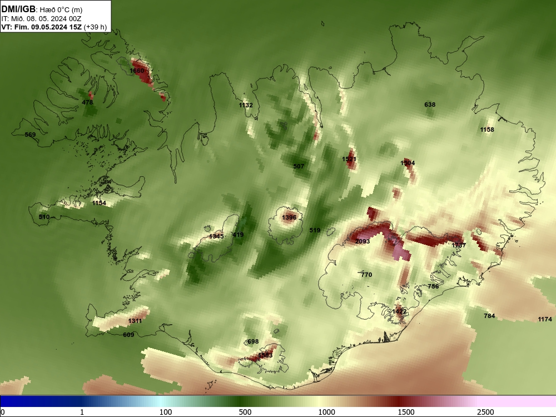
Task: Click the 638 value label
Action: pyautogui.click(x=430, y=105)
